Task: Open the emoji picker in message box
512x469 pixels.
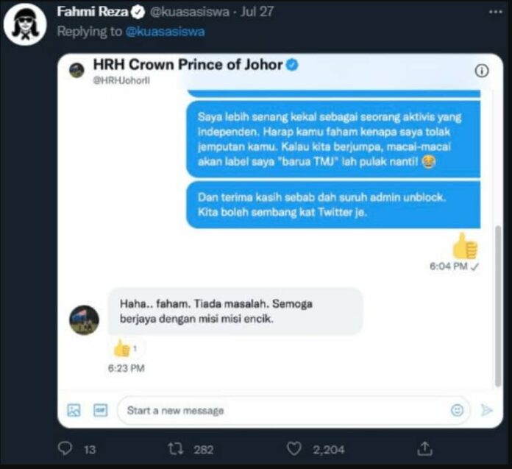Action: pos(457,410)
